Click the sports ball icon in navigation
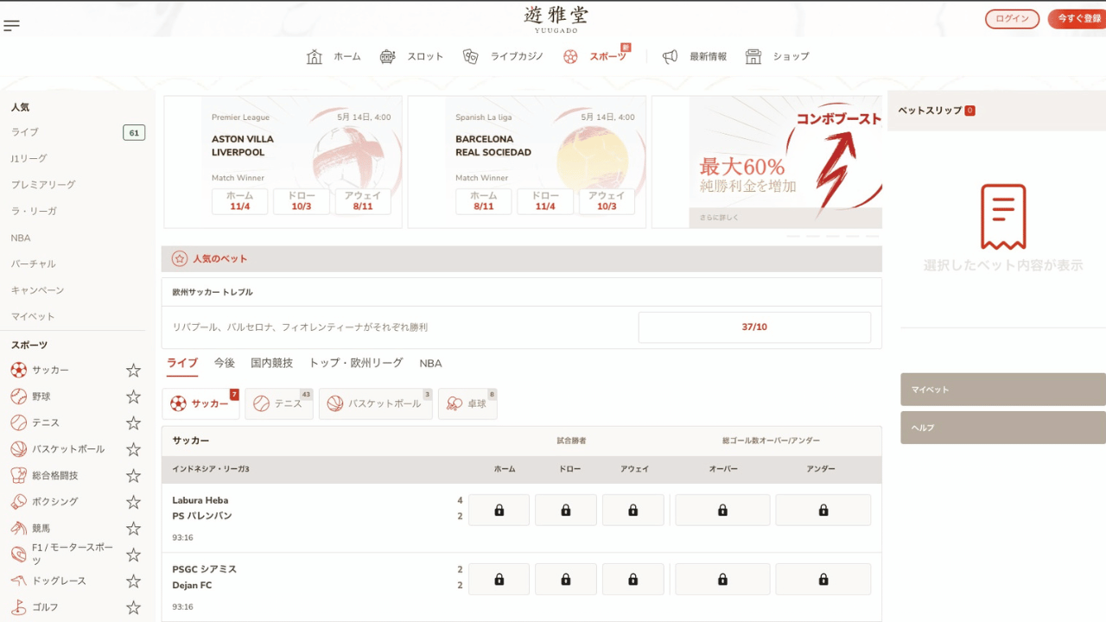This screenshot has height=622, width=1106. 570,56
